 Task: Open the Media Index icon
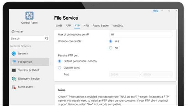point(14,87)
